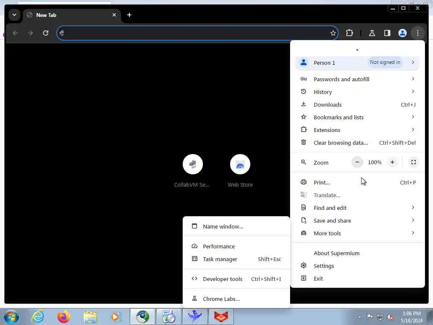
Task: Open the More tools menu item
Action: point(357,234)
